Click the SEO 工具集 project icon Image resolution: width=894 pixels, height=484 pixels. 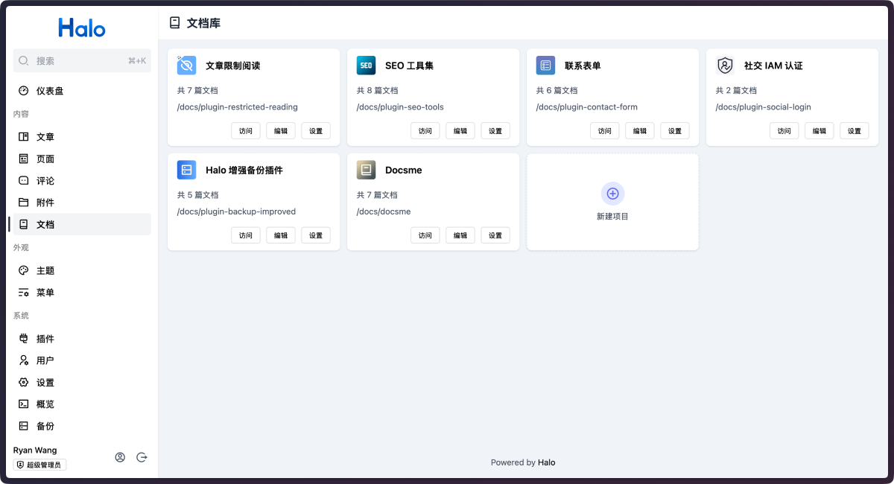366,65
